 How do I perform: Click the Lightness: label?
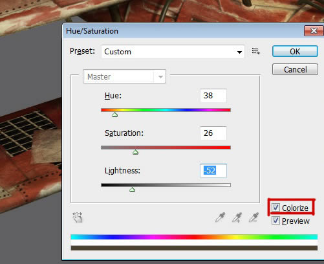[x=122, y=171]
